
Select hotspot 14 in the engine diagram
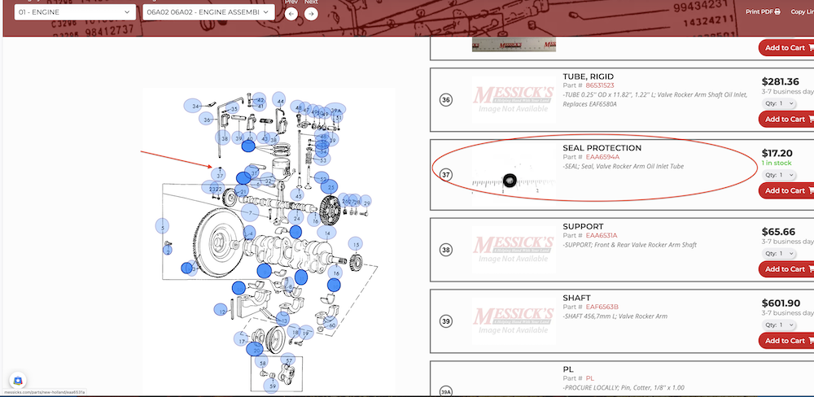click(x=327, y=233)
